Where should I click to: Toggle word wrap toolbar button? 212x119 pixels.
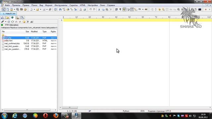point(116,10)
